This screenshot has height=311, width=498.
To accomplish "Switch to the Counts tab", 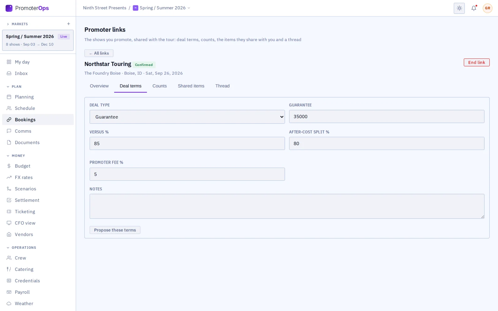I will (x=160, y=86).
